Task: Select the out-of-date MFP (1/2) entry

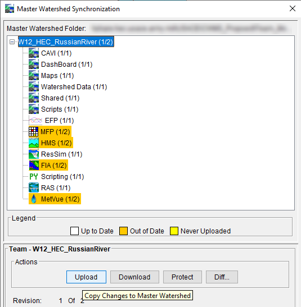Action: point(55,131)
